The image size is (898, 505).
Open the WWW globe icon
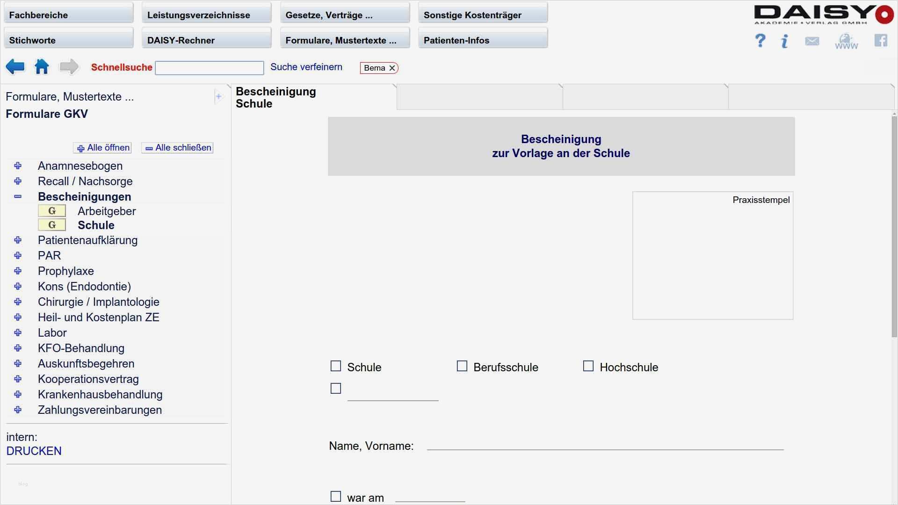(x=846, y=41)
